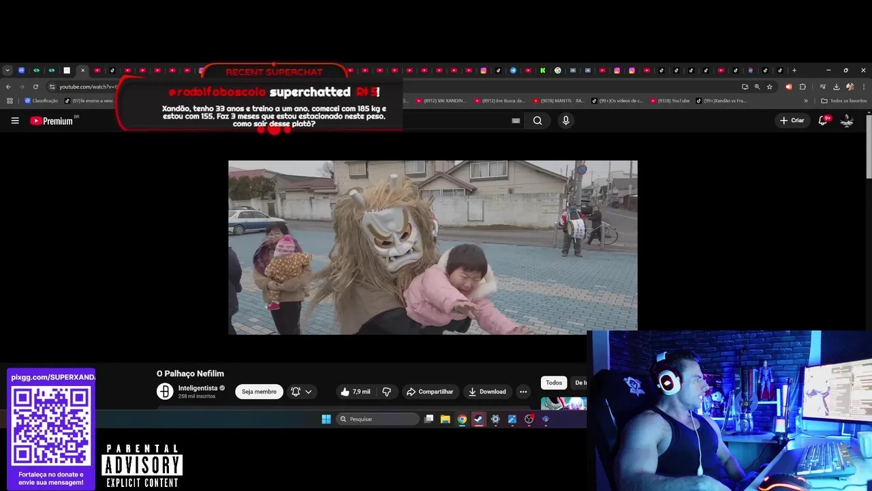Click the Download button
Viewport: 872px width, 491px height.
(487, 391)
